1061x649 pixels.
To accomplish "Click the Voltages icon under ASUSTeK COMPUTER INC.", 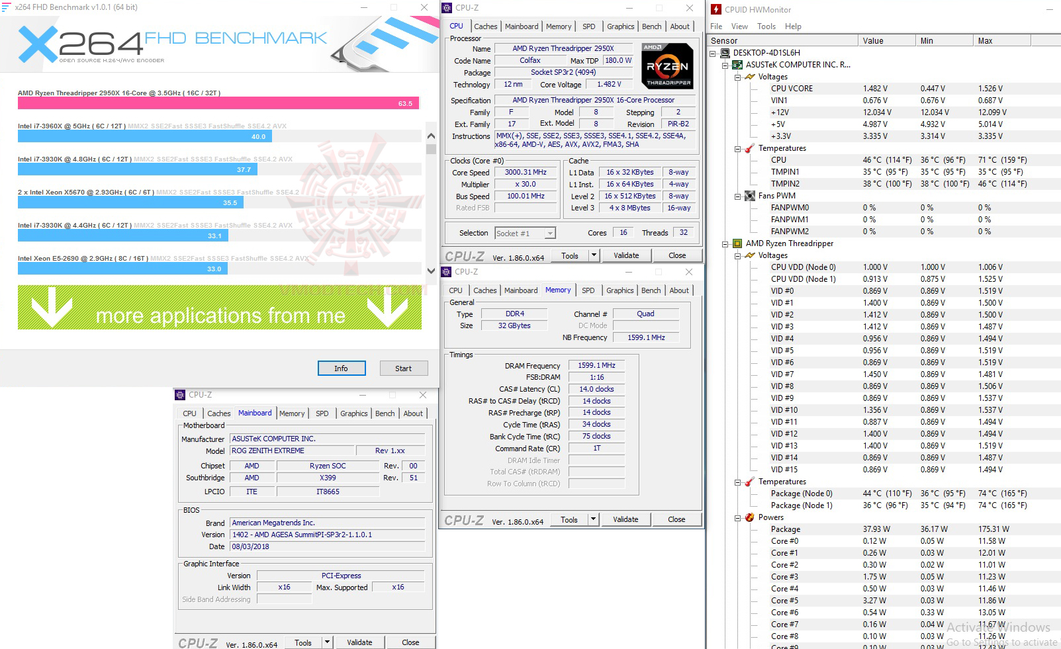I will 750,77.
